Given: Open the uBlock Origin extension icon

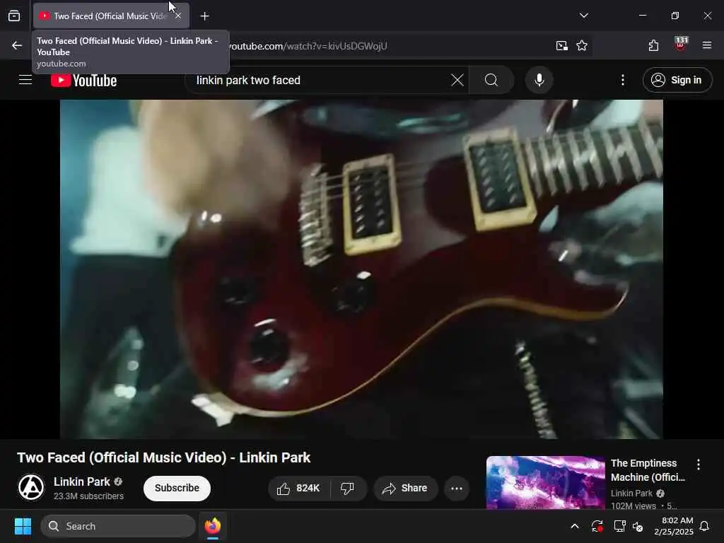Looking at the screenshot, I should coord(680,45).
